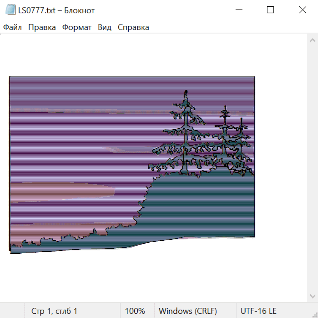The image size is (318, 318).
Task: Close the LS0777.txt window
Action: point(302,10)
